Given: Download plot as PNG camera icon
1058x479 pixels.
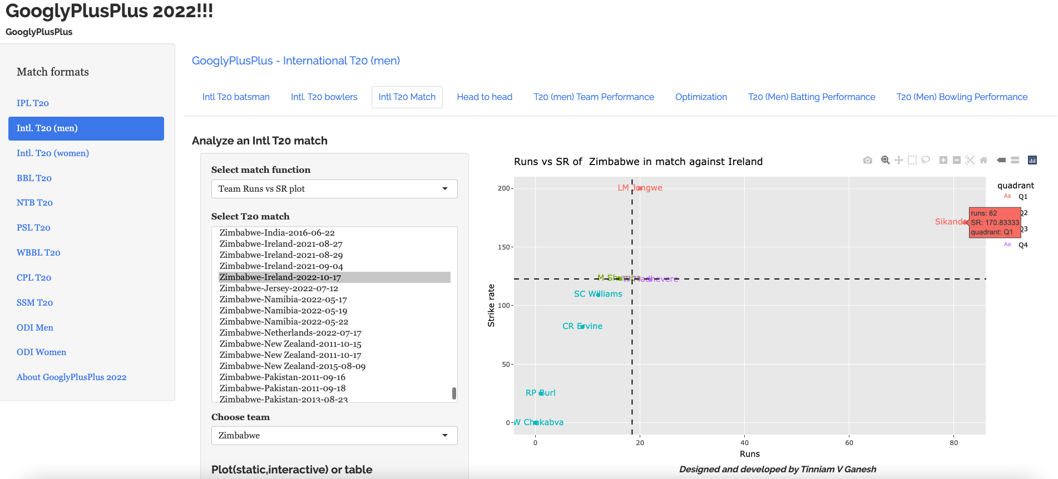Looking at the screenshot, I should 868,161.
